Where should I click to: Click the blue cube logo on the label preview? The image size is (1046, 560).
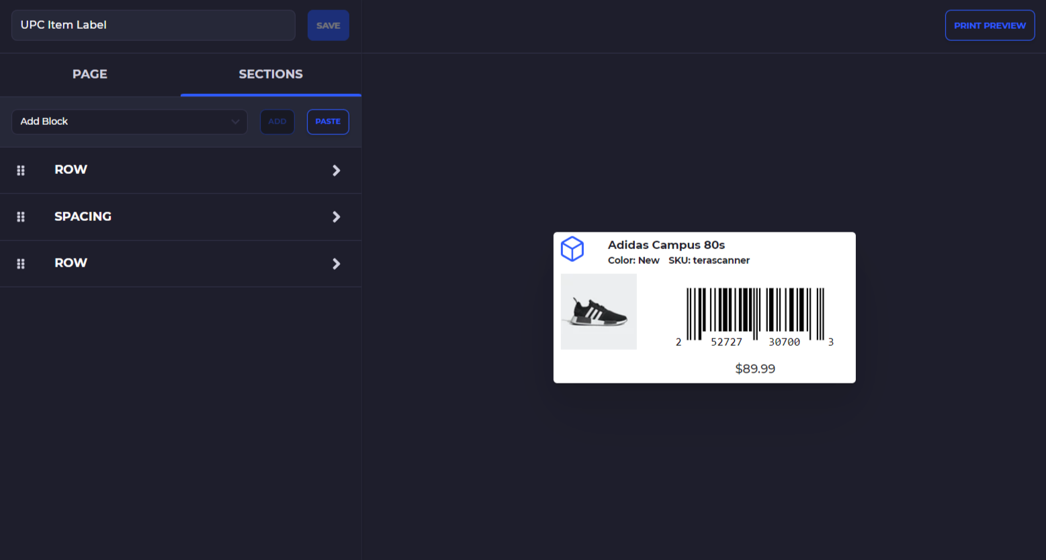[572, 249]
